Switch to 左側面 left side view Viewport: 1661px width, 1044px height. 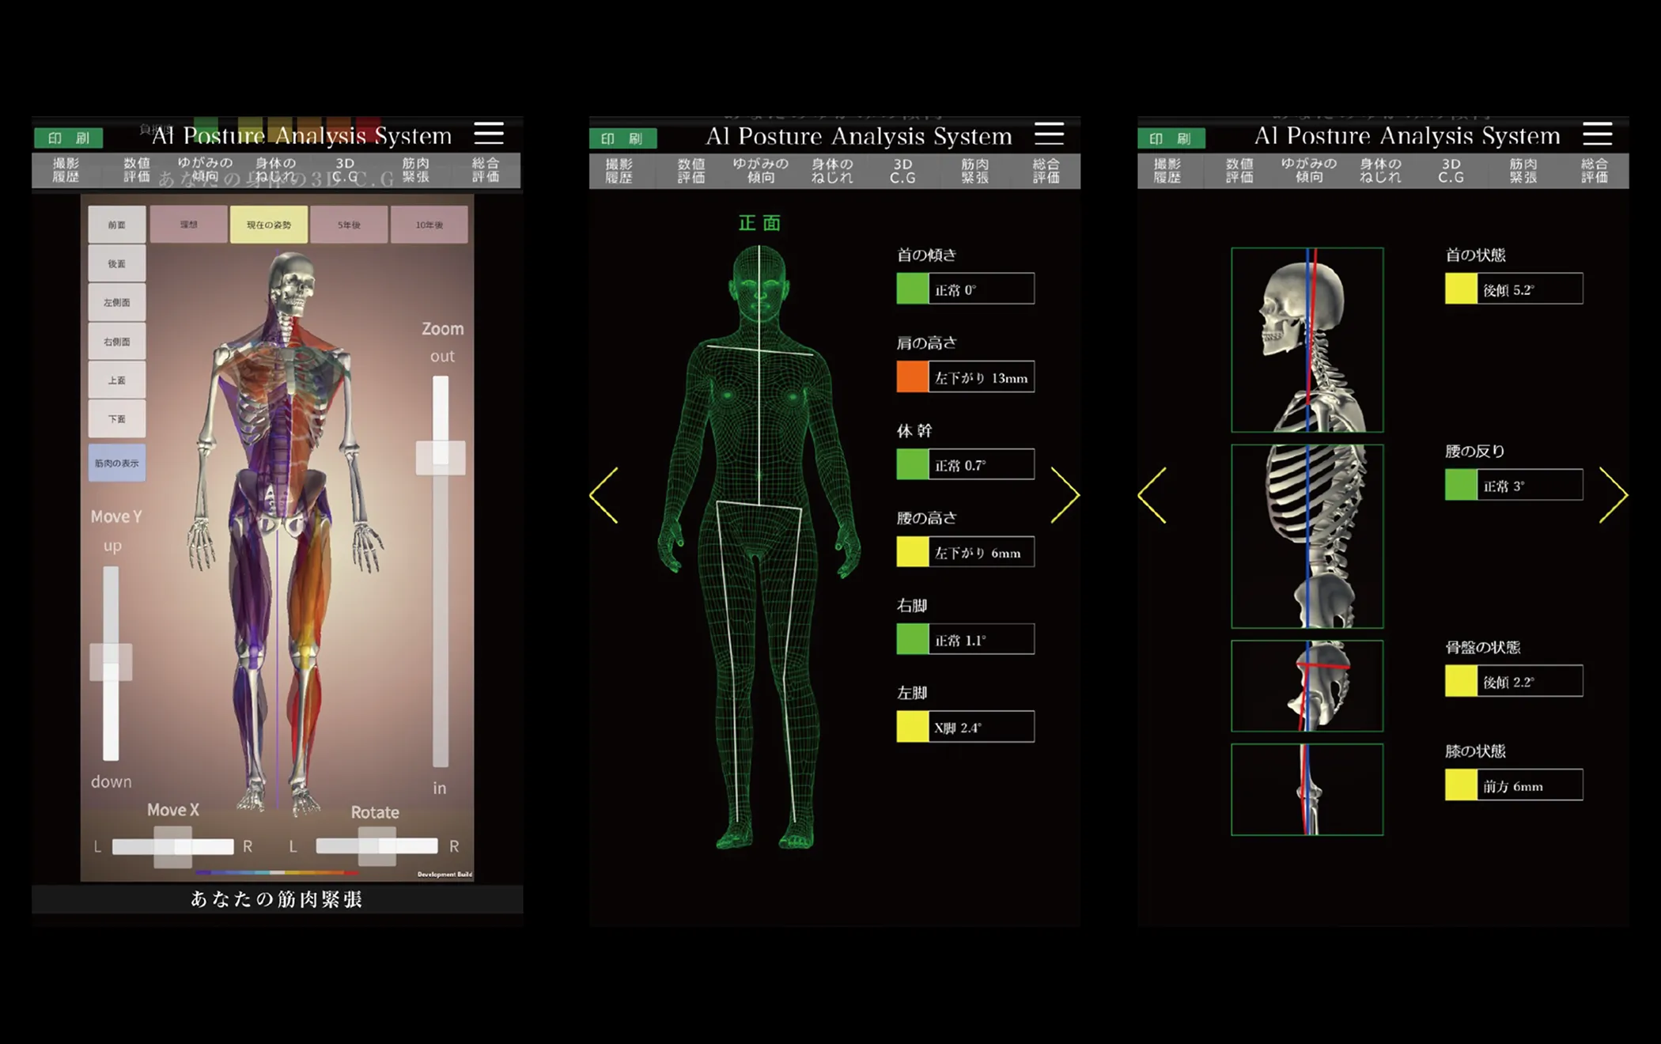pyautogui.click(x=116, y=302)
